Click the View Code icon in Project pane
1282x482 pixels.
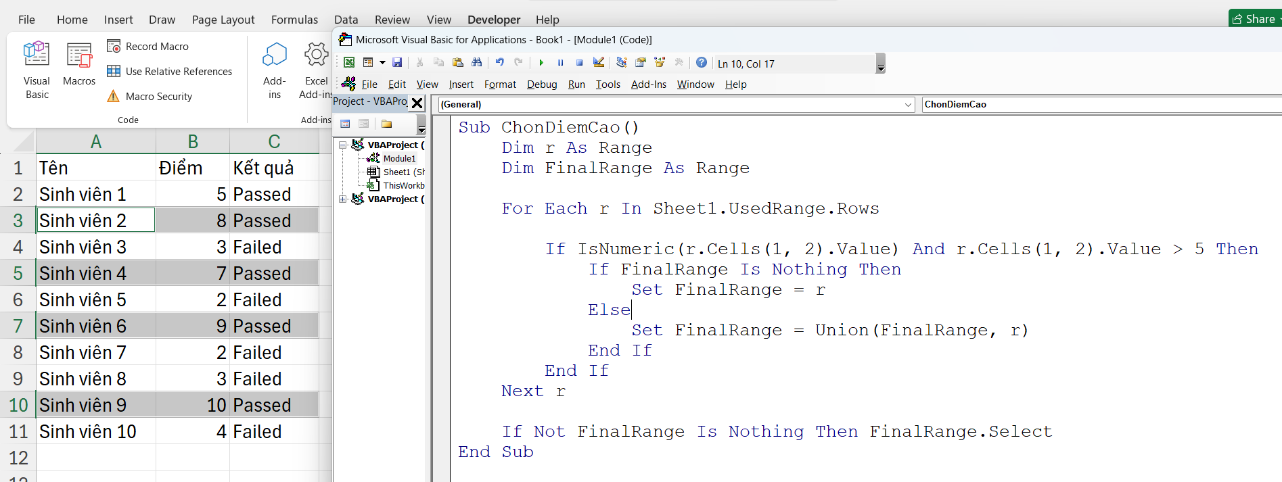click(346, 124)
